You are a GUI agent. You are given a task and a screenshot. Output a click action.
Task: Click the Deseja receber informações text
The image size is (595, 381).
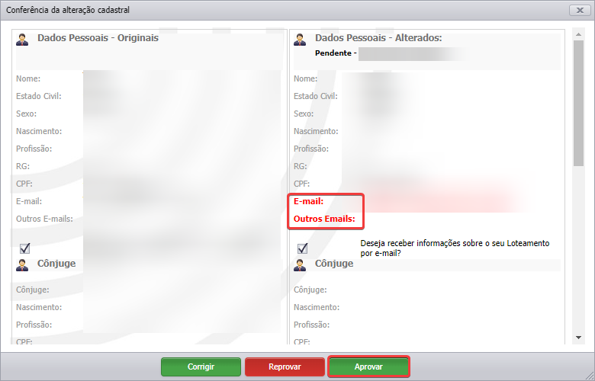pos(455,248)
